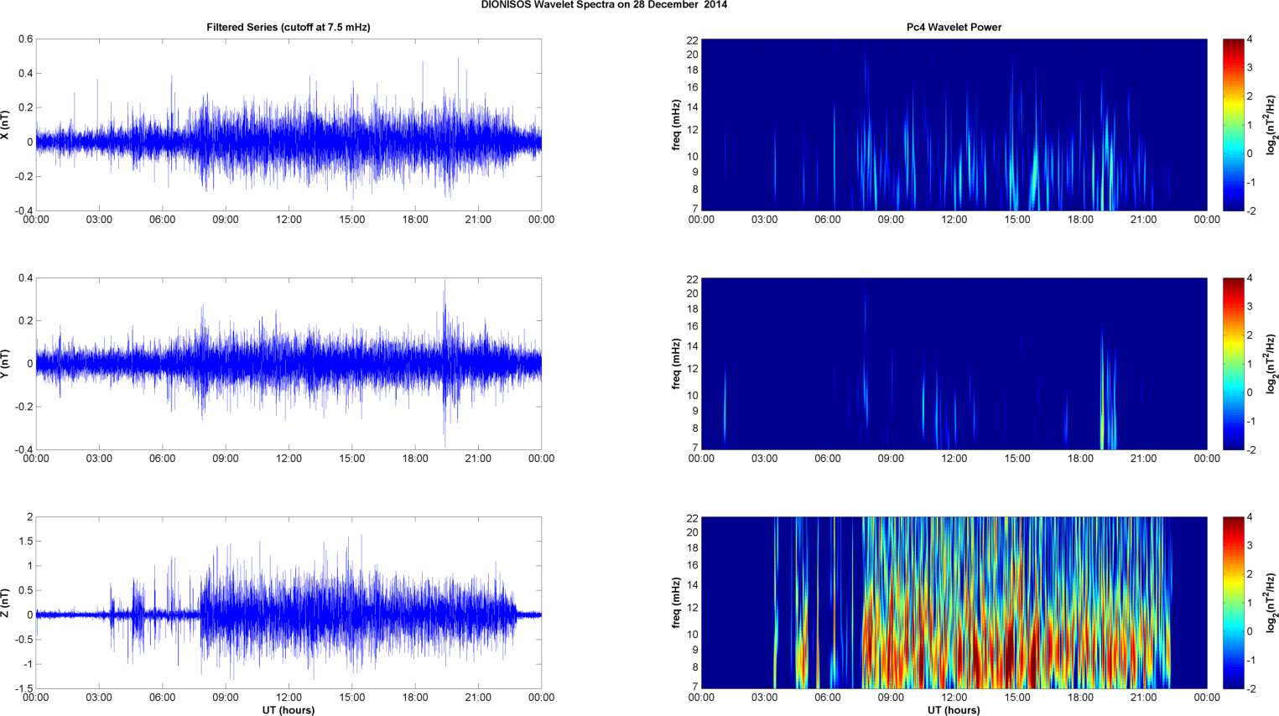Click the 'Y (nT)' axis label

coord(5,364)
